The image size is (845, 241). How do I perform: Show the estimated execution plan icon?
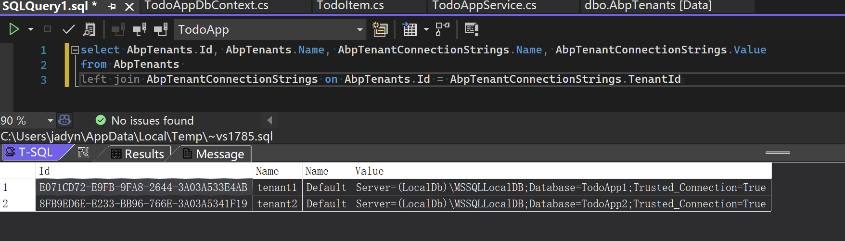90,29
